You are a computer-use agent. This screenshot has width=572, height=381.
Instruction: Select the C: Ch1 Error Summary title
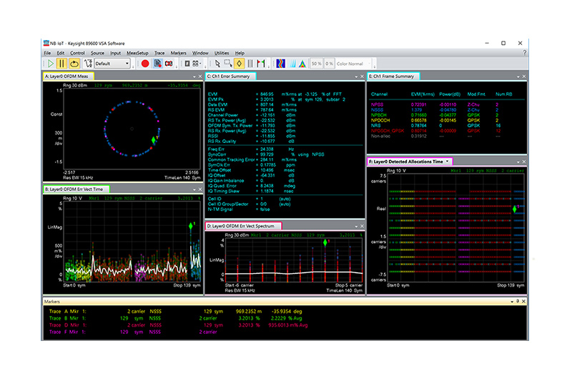[x=230, y=76]
